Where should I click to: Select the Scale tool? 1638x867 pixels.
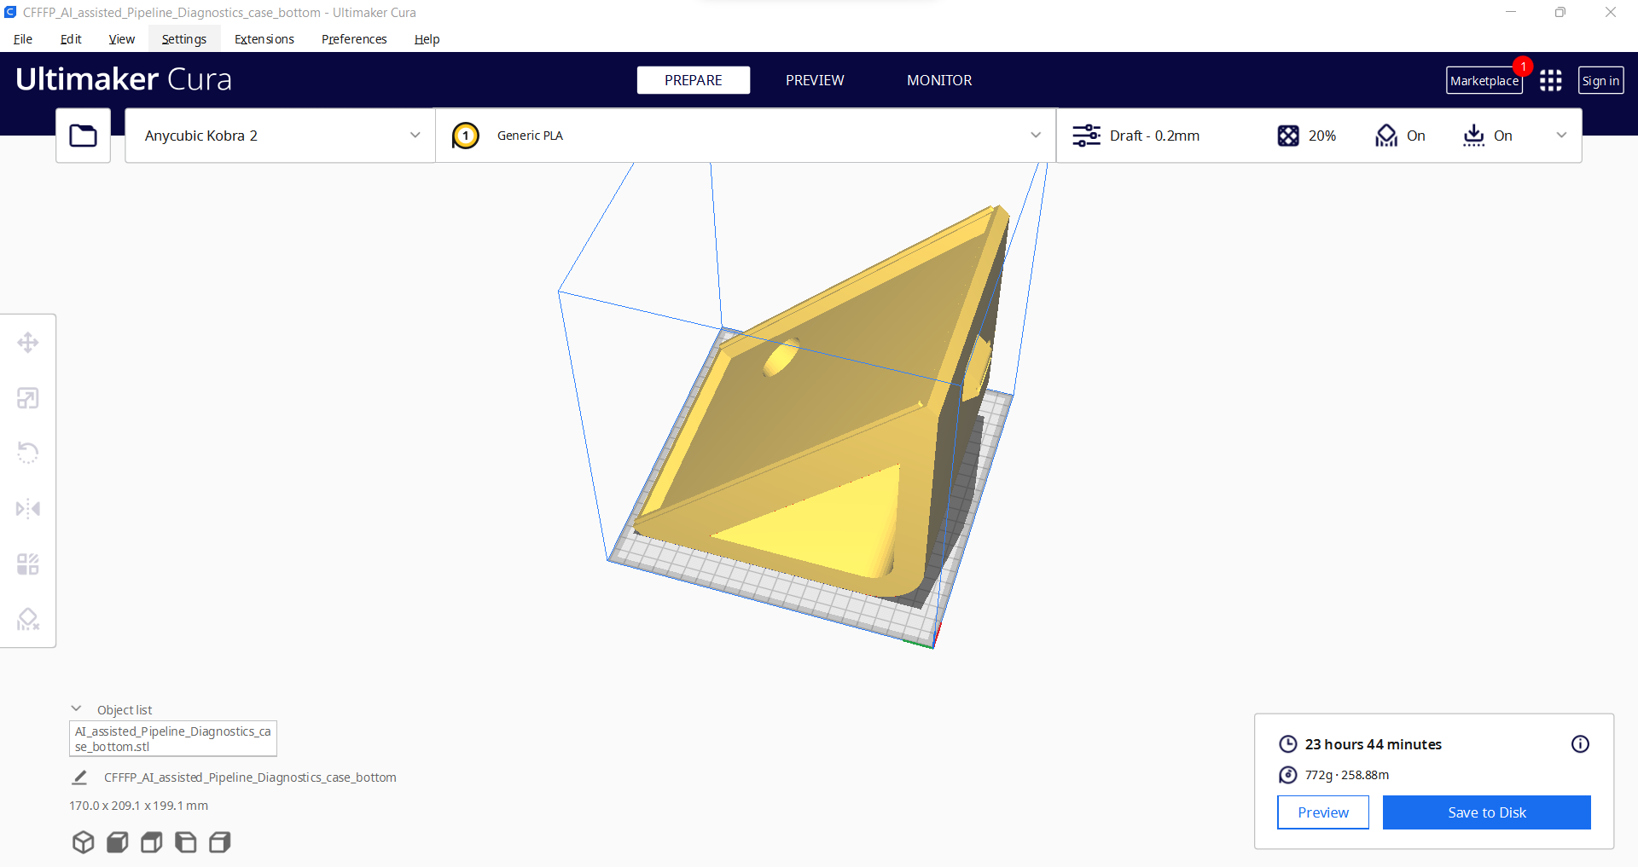[28, 398]
